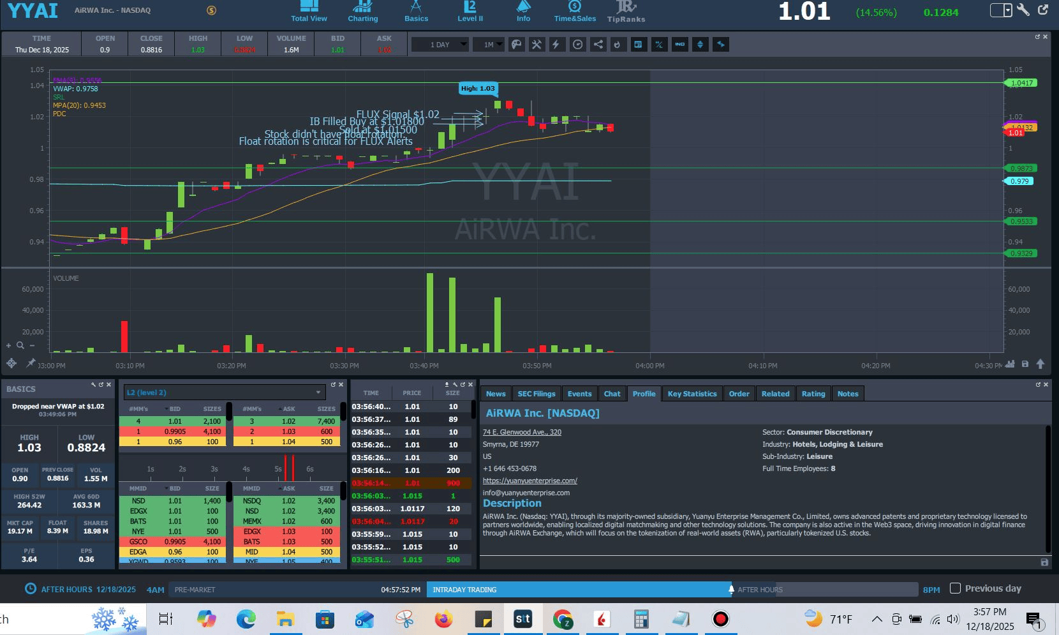Open Microsoft Edge from the taskbar
1059x635 pixels.
[x=246, y=619]
